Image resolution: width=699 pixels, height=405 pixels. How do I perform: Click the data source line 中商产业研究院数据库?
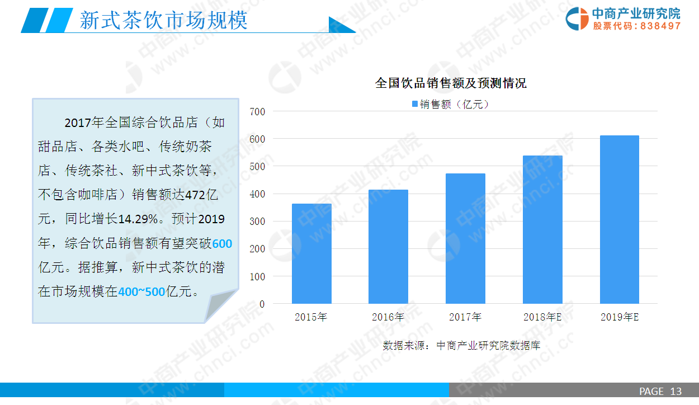(x=461, y=345)
